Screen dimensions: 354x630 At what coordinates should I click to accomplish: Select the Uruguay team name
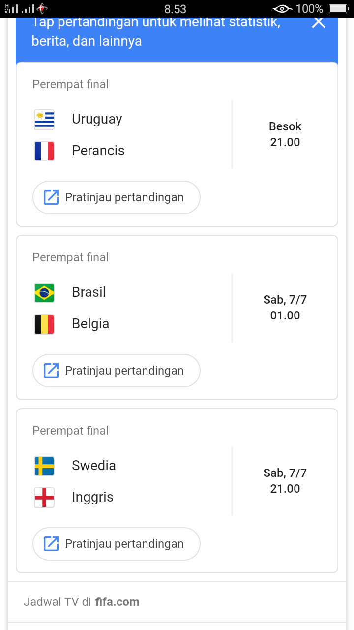[97, 119]
